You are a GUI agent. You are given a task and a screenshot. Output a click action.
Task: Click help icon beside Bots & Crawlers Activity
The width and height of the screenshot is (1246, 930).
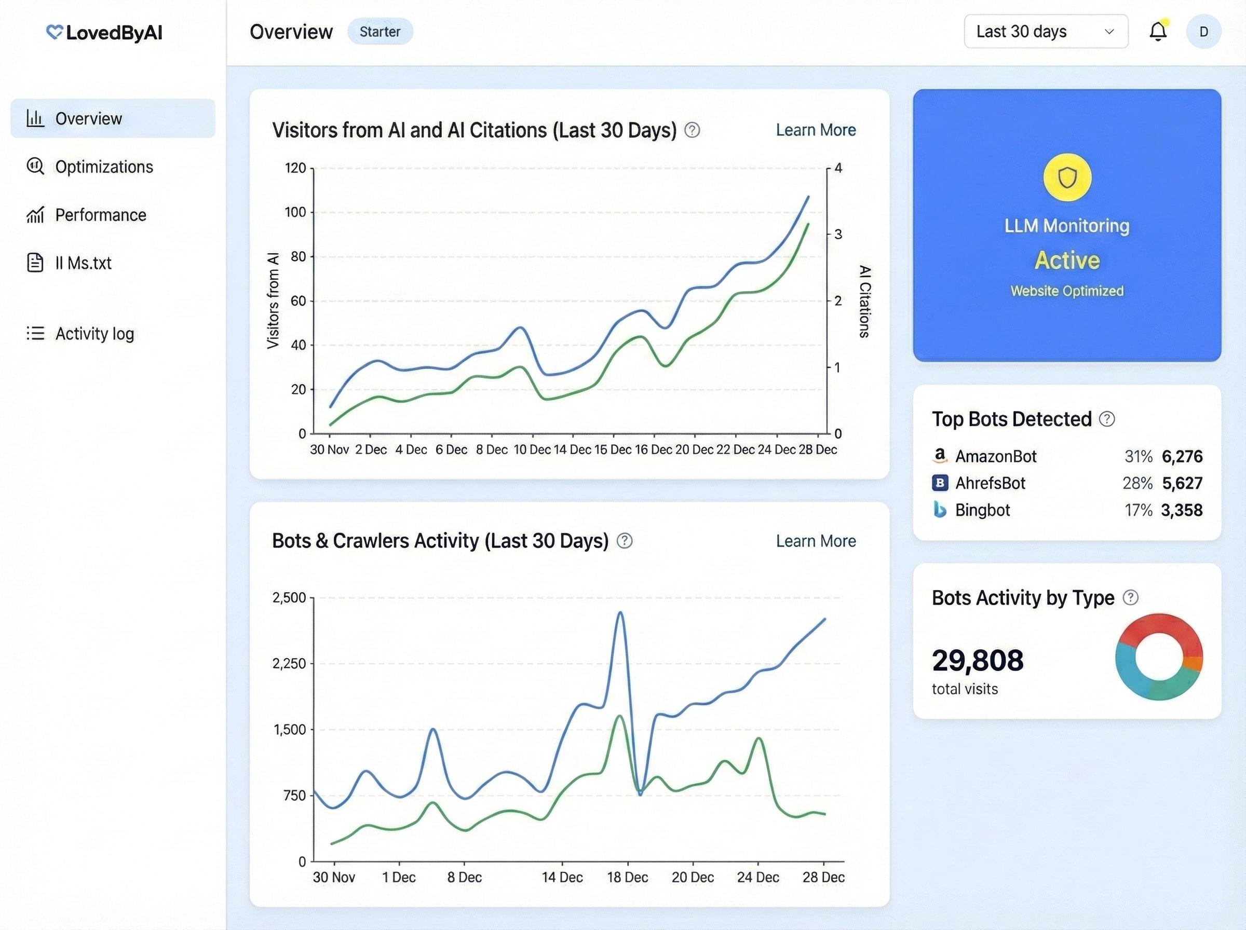[625, 541]
